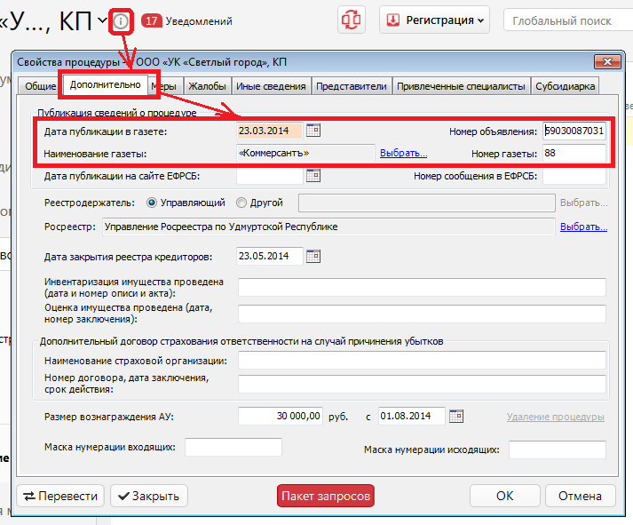Select the Другой radio button
633x525 pixels.
tap(242, 203)
